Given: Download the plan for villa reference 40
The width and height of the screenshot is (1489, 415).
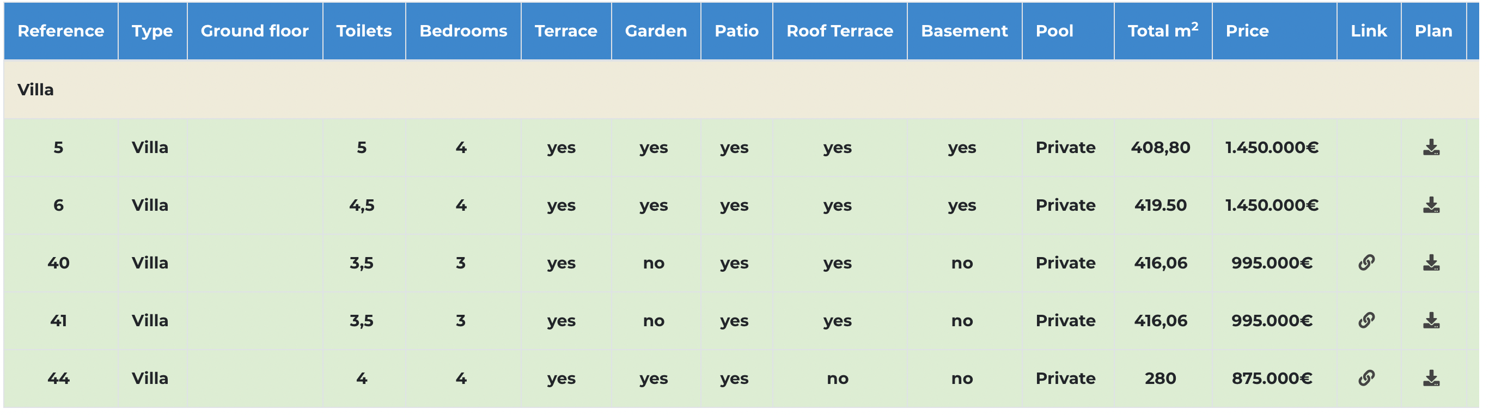Looking at the screenshot, I should click(x=1431, y=263).
